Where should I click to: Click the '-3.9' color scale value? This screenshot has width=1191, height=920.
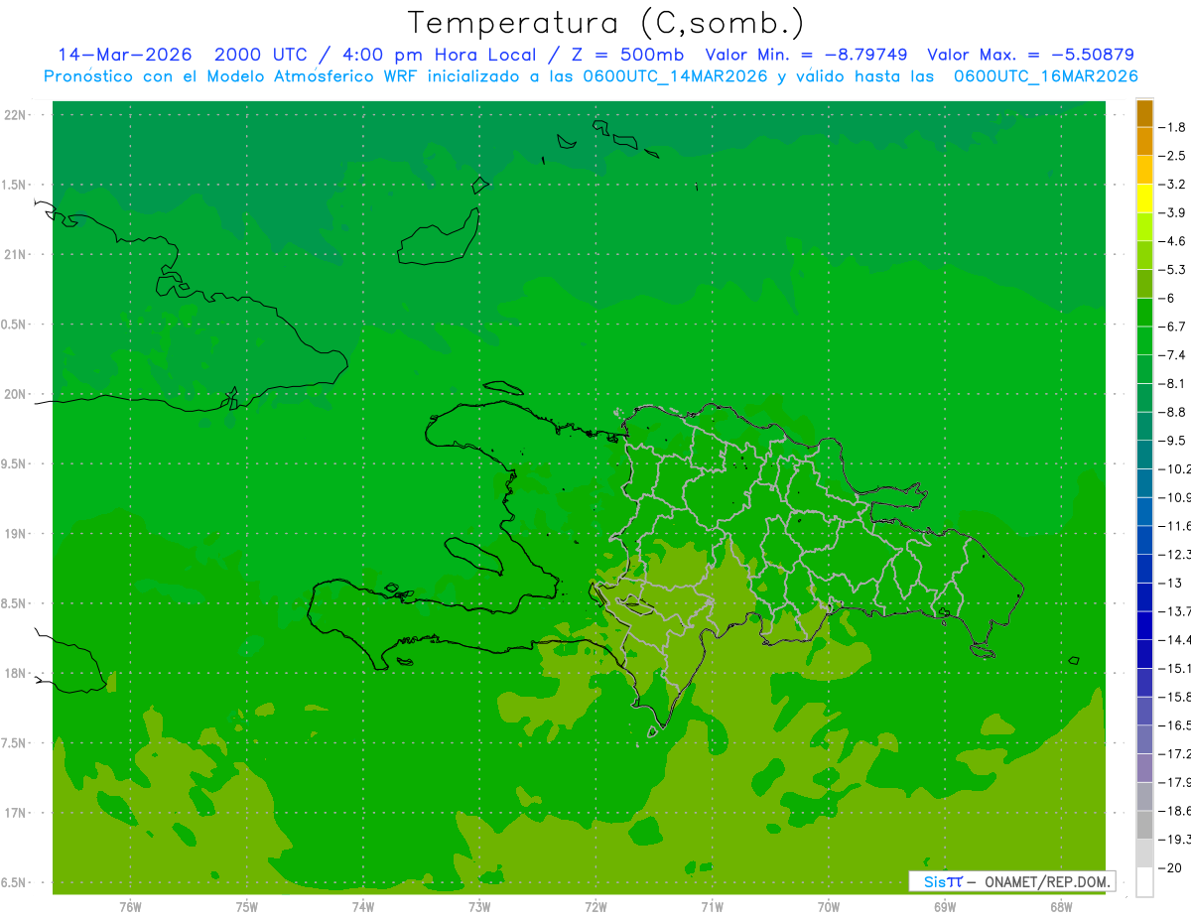click(1172, 212)
